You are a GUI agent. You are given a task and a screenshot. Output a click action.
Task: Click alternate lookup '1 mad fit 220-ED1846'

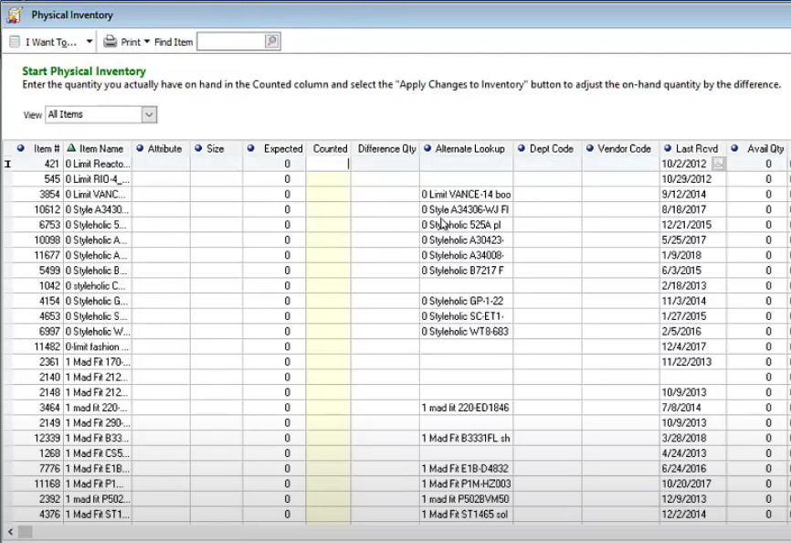465,408
